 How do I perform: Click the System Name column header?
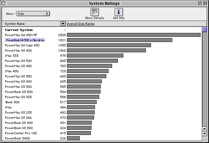coord(15,24)
